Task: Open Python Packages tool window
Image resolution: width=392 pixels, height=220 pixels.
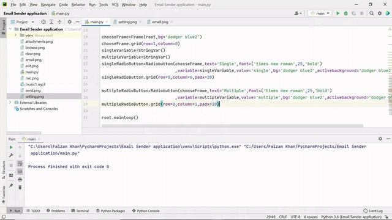Action: coord(110,211)
